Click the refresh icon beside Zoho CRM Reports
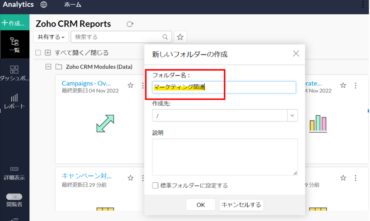The width and height of the screenshot is (370, 221). pyautogui.click(x=130, y=24)
